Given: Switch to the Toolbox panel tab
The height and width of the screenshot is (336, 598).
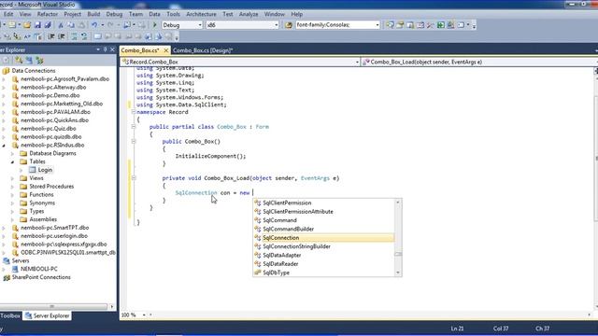Looking at the screenshot, I should (10, 315).
